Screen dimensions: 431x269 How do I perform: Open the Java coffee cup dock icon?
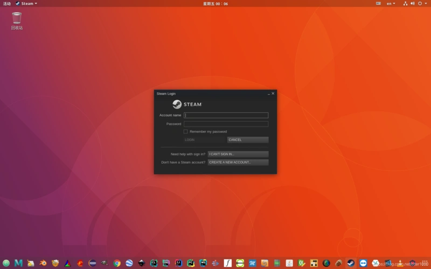pyautogui.click(x=289, y=263)
